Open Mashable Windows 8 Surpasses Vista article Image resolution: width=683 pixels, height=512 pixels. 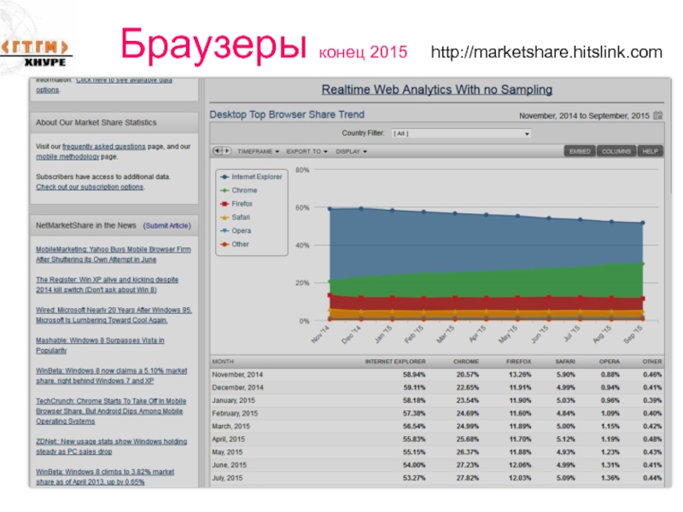click(x=100, y=346)
